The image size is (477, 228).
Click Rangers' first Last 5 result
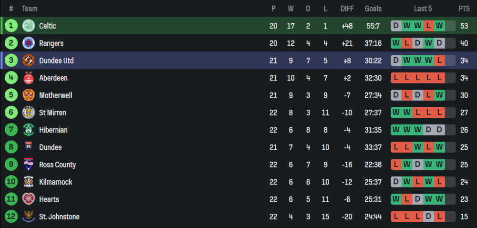tap(396, 43)
